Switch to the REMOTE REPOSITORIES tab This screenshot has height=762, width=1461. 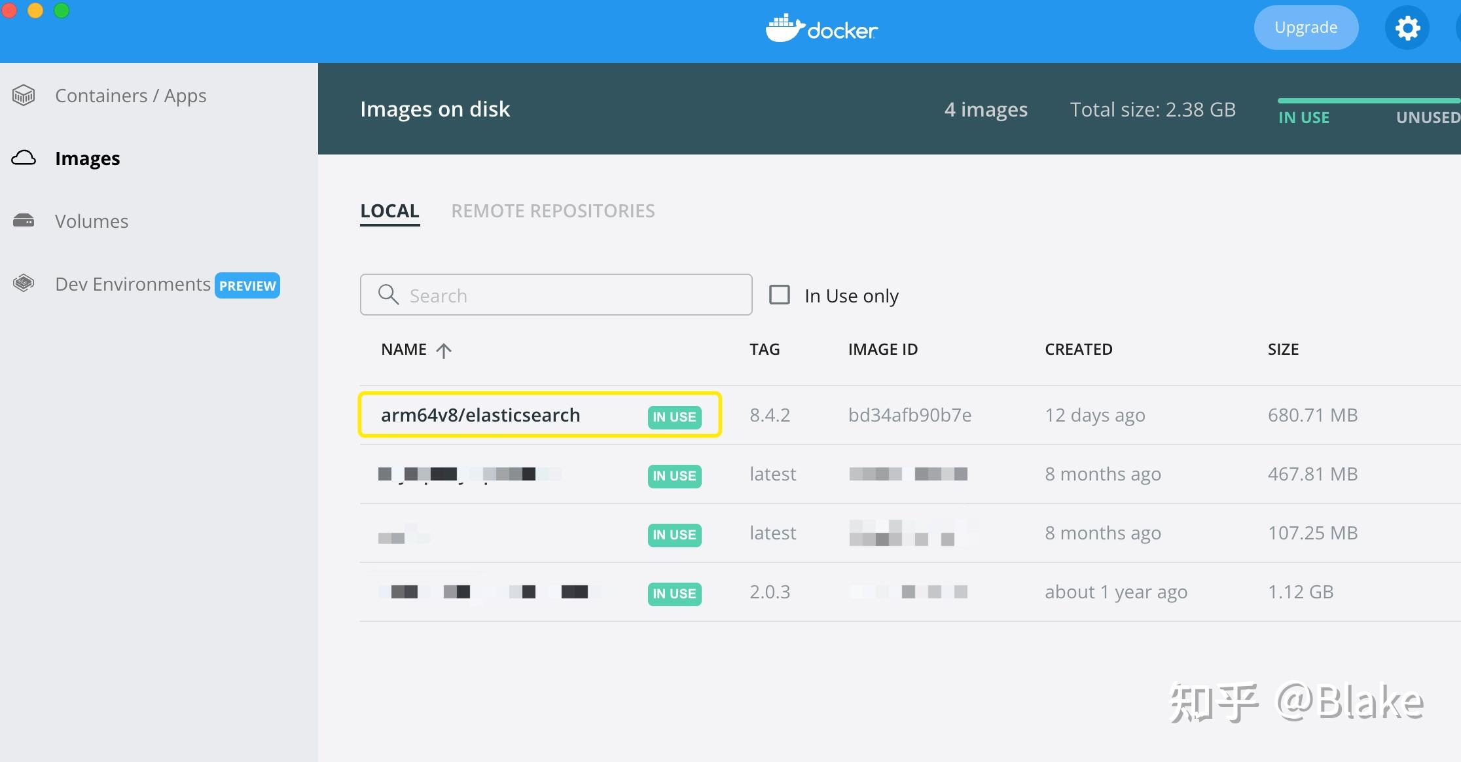pyautogui.click(x=552, y=210)
